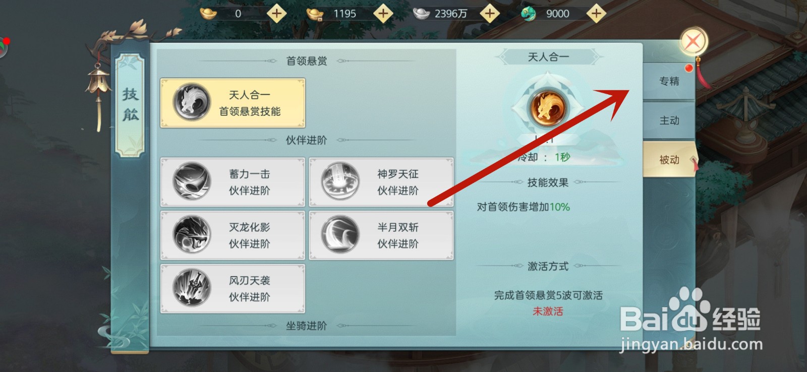Click the green jade currency icon
The image size is (807, 372).
[528, 14]
